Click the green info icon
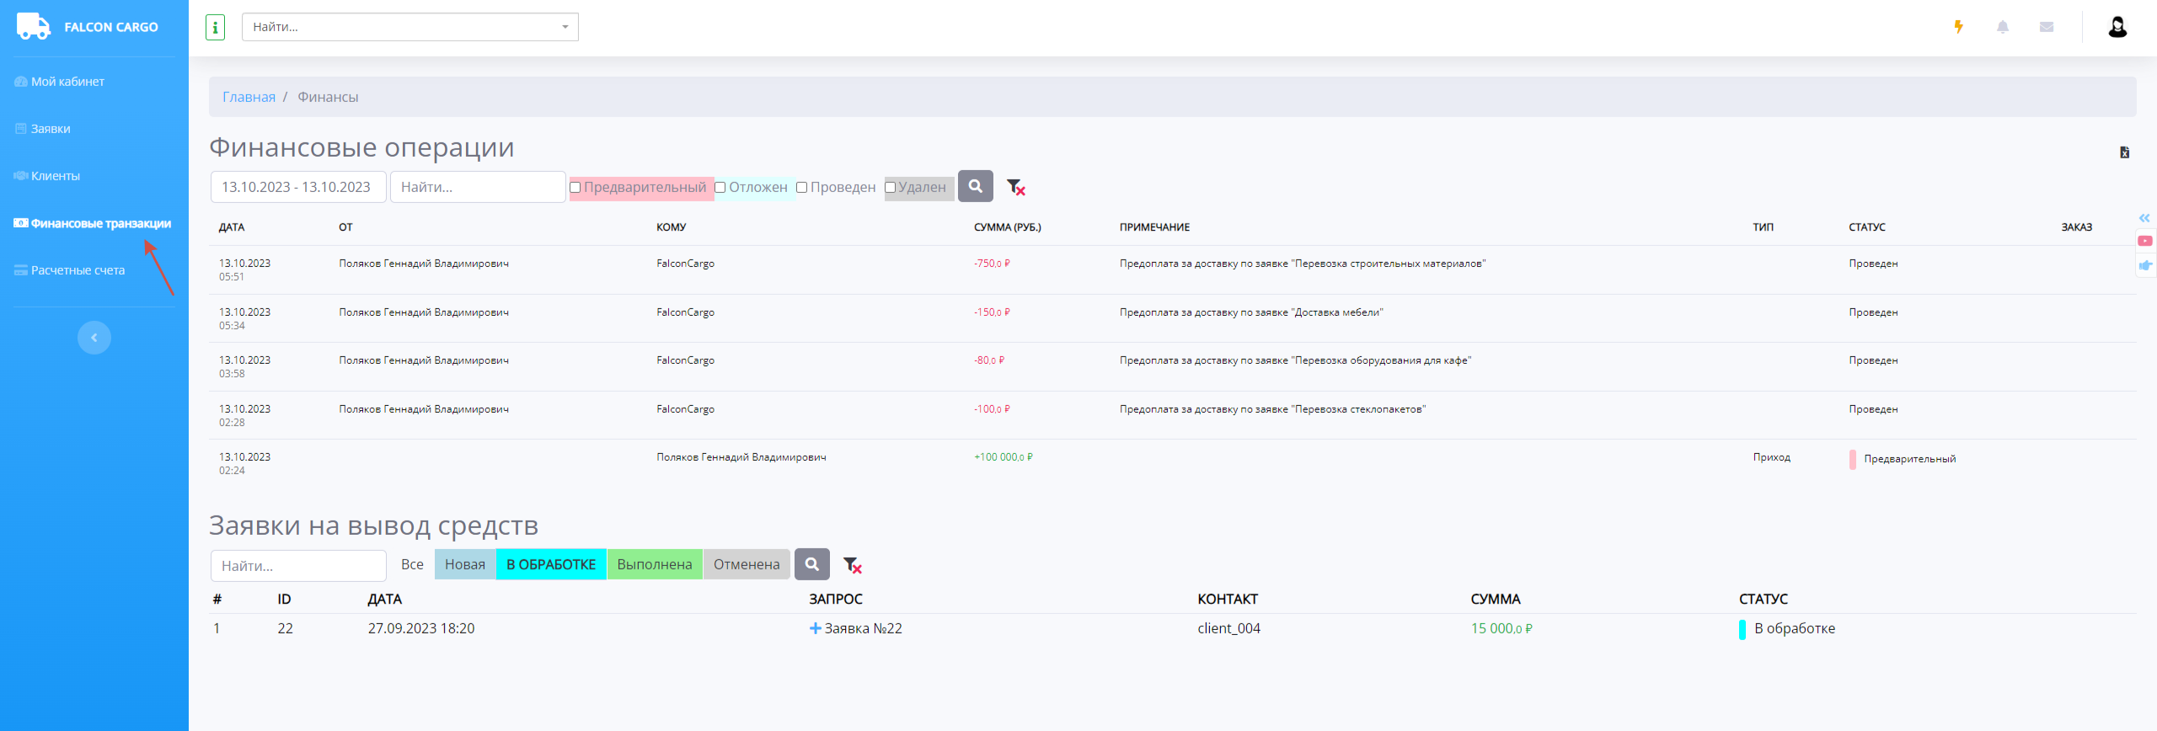Screen dimensions: 2157x731 [216, 27]
